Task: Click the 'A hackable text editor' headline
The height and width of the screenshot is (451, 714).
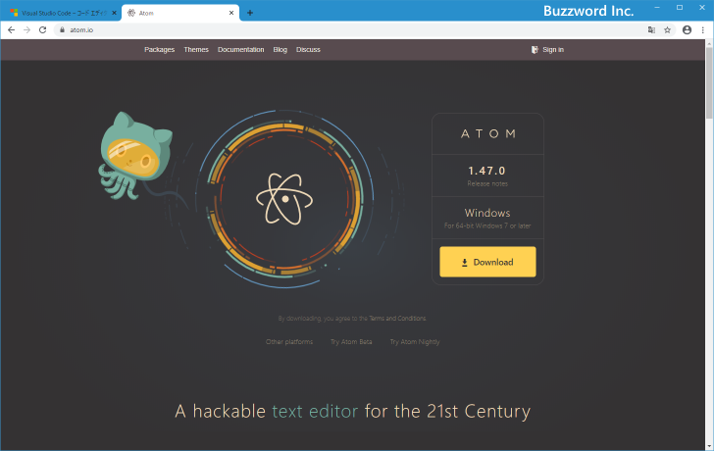Action: click(x=353, y=412)
